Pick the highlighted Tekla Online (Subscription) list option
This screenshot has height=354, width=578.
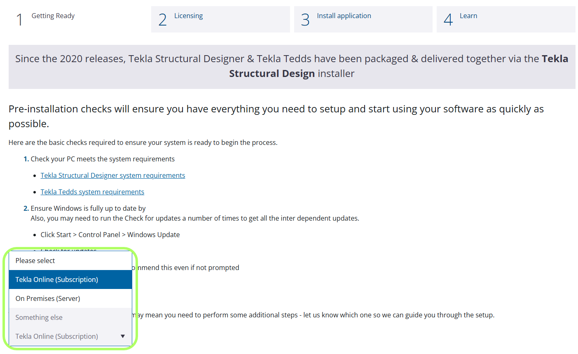(x=70, y=279)
